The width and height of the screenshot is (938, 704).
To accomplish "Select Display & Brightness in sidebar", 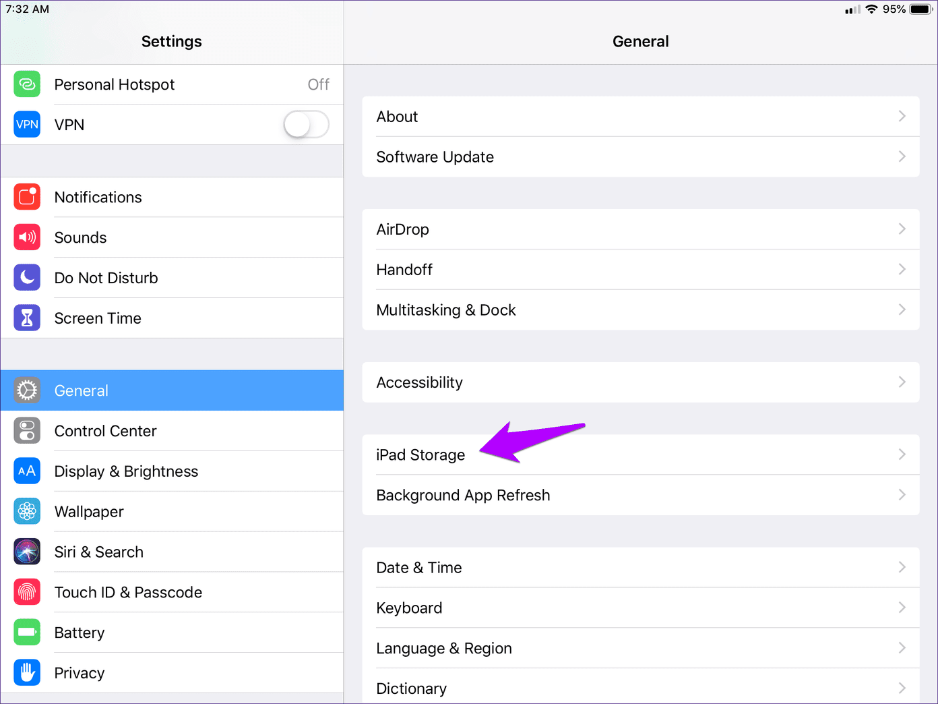I will [x=172, y=471].
